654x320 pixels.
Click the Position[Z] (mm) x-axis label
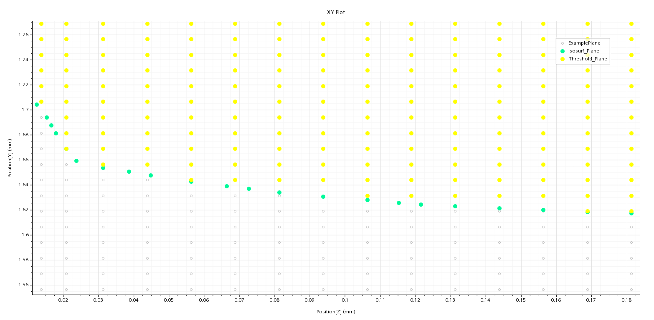click(336, 311)
